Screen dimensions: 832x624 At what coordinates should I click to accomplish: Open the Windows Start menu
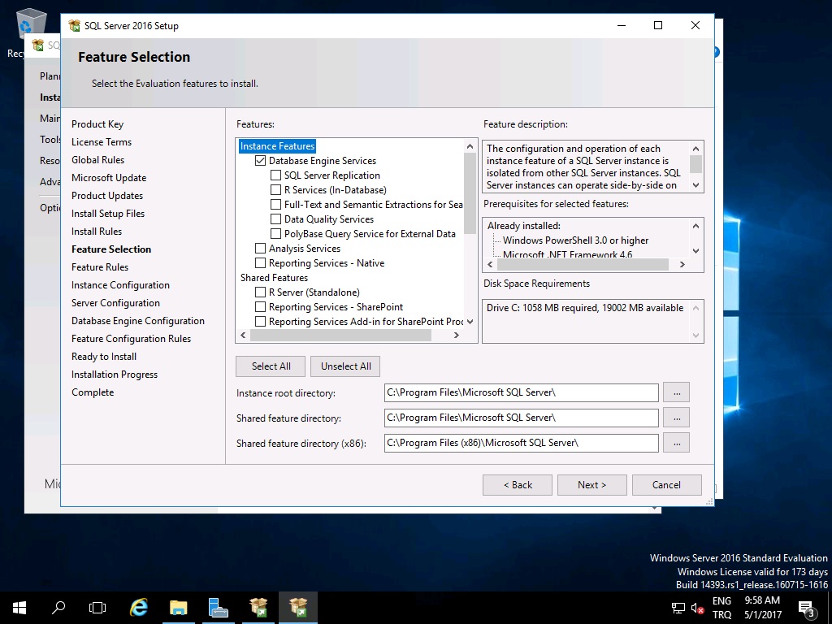pos(19,608)
